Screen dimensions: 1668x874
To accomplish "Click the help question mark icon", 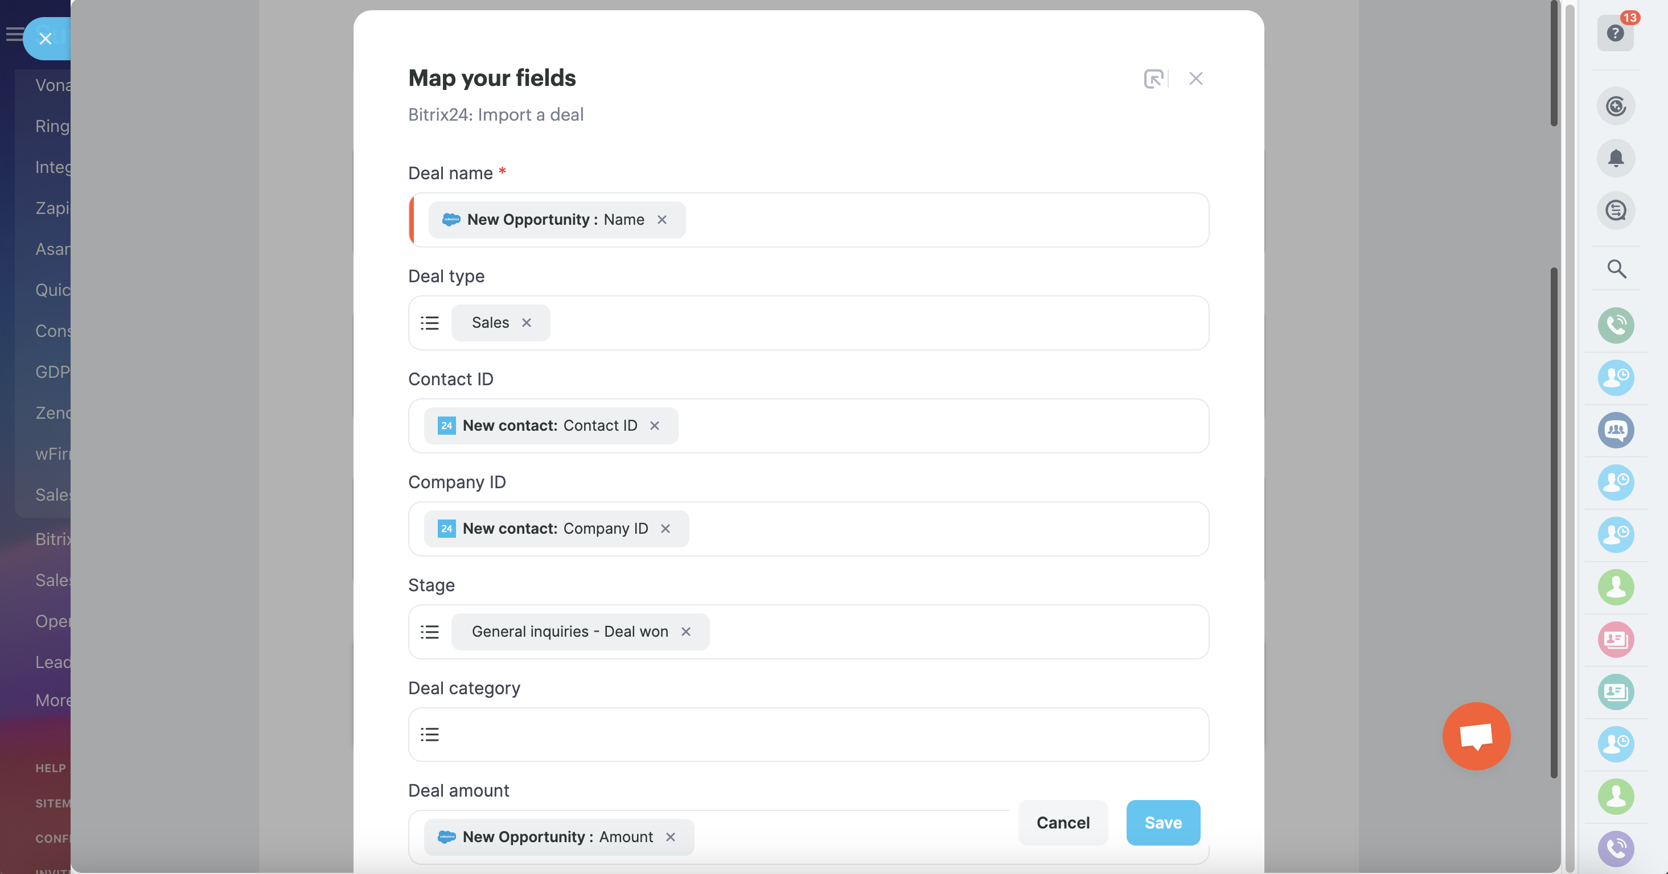I will (1615, 34).
